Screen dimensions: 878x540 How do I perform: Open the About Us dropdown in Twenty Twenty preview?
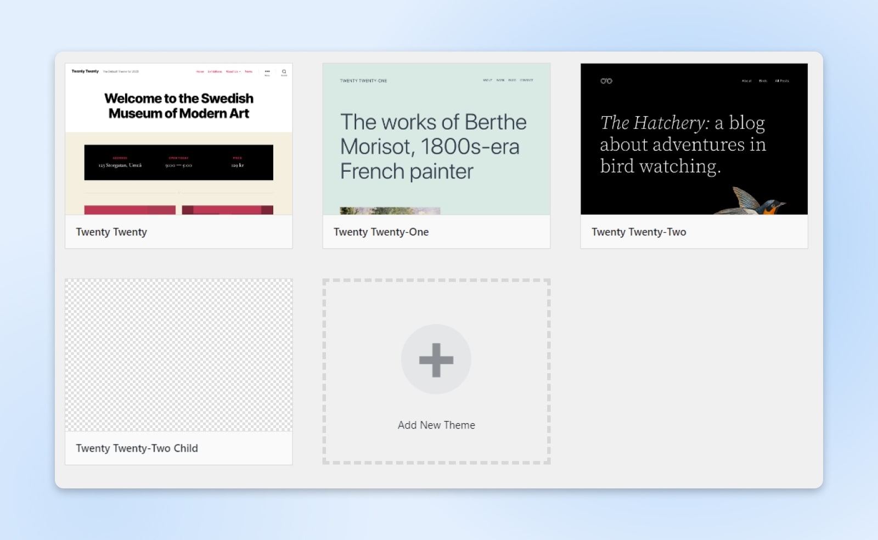233,71
